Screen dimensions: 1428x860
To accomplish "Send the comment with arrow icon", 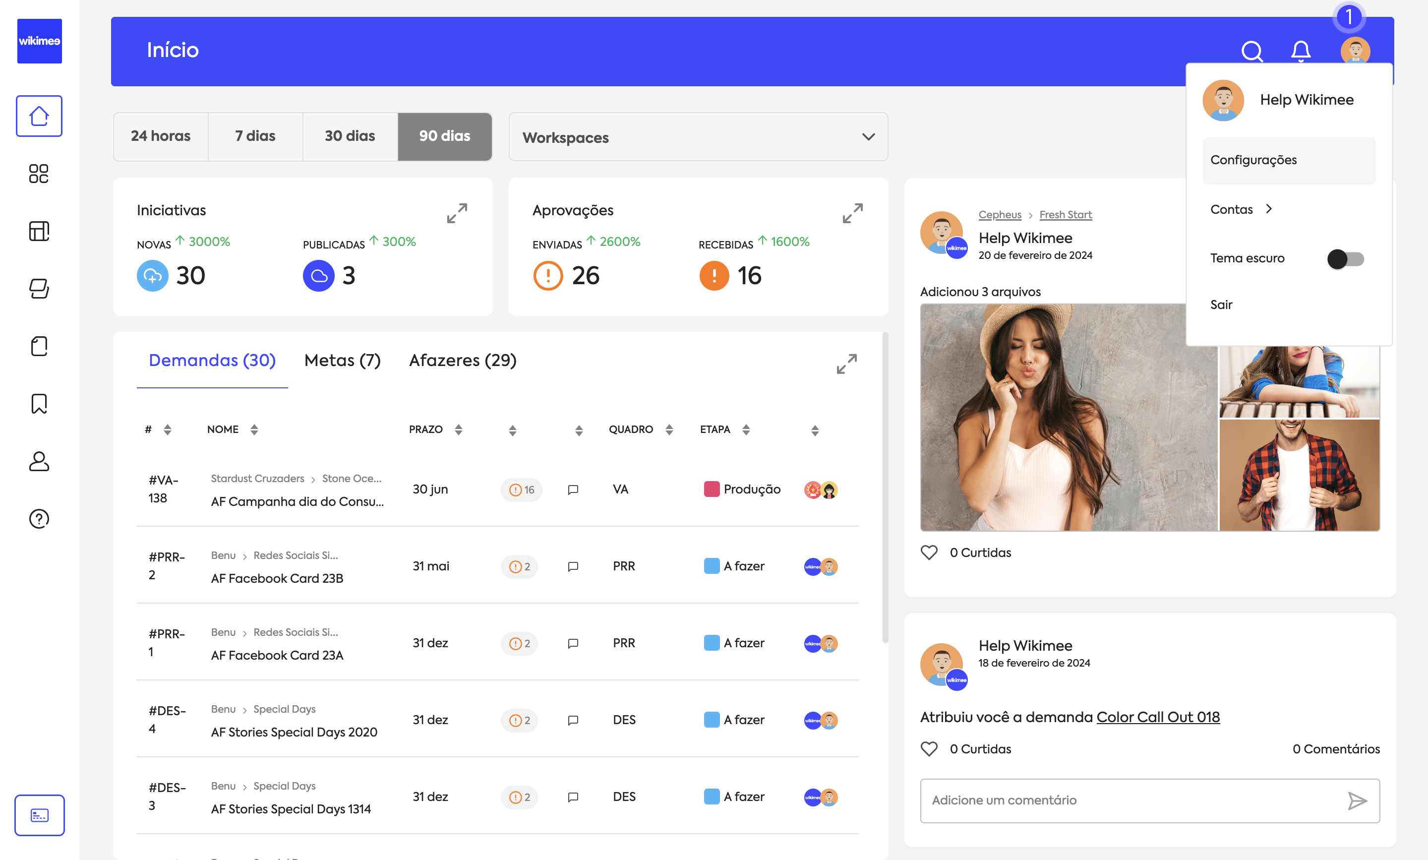I will [1357, 801].
